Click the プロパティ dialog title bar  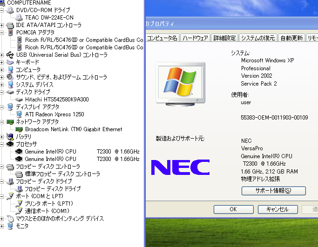pos(231,24)
